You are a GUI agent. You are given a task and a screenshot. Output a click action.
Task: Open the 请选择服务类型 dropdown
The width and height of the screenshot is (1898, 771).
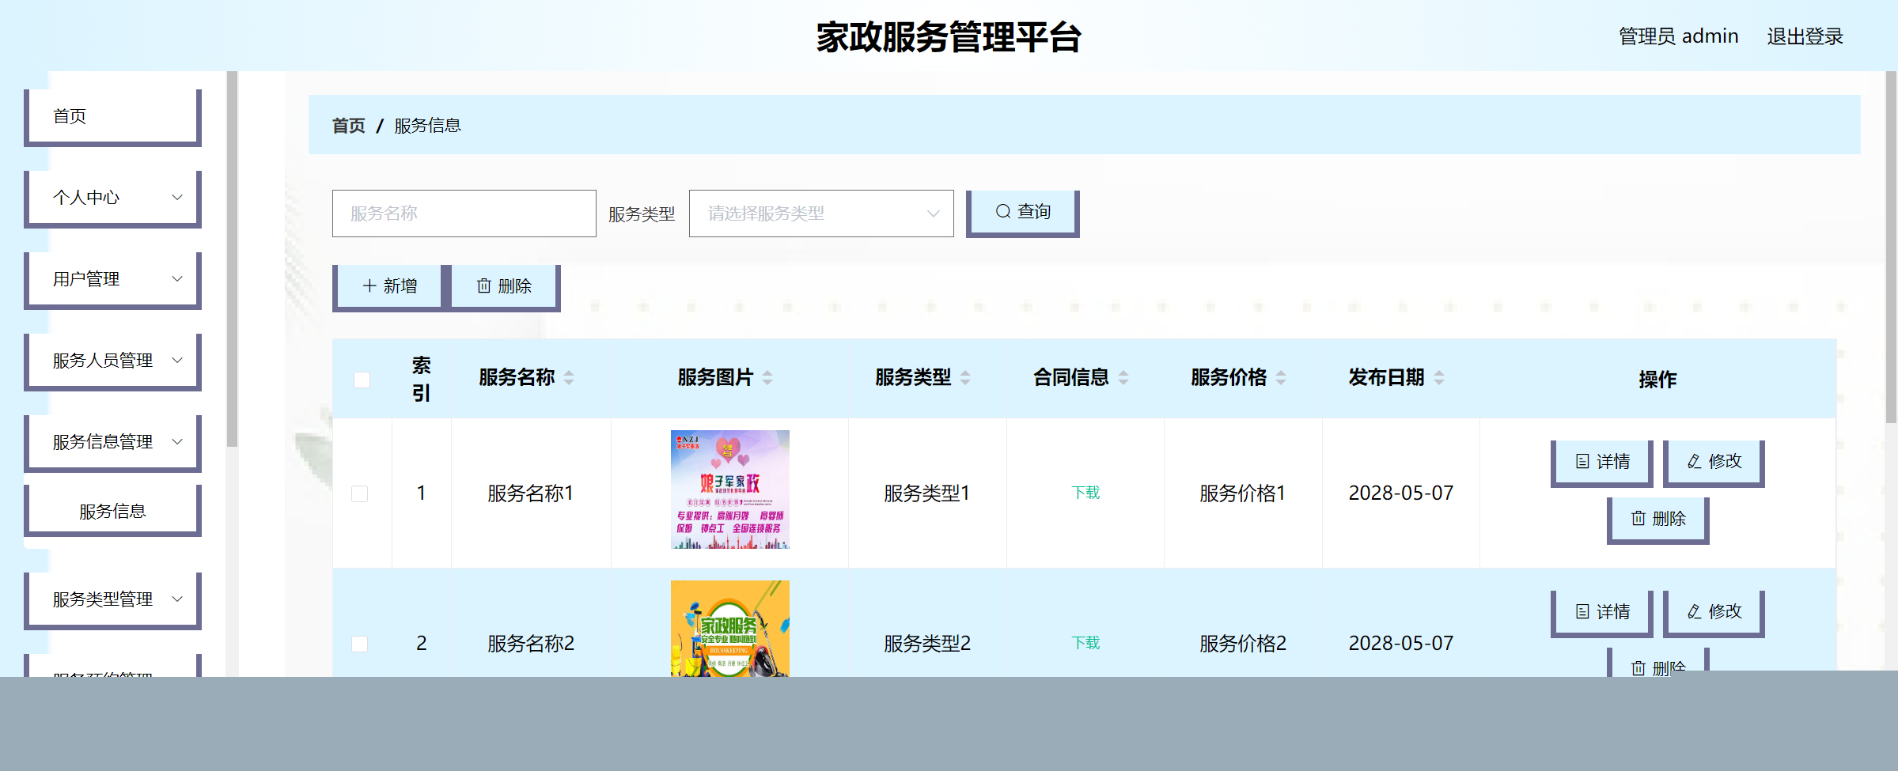click(820, 213)
